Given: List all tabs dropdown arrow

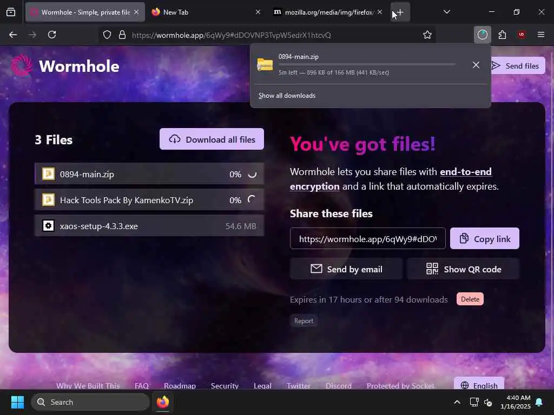Looking at the screenshot, I should (446, 12).
